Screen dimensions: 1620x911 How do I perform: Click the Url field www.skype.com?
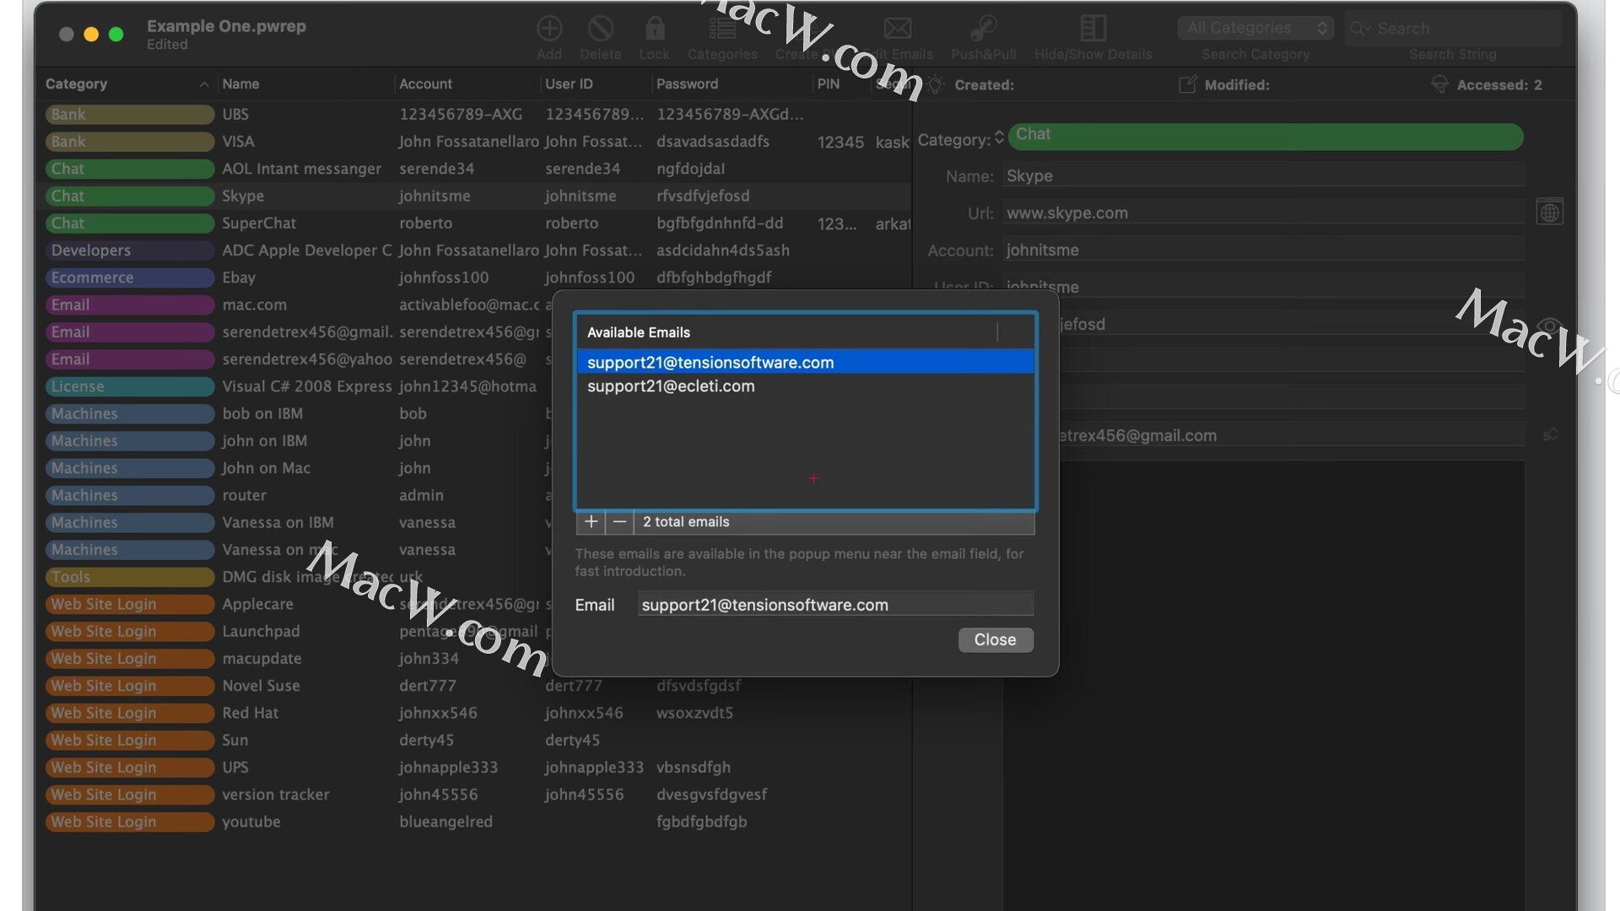coord(1263,213)
